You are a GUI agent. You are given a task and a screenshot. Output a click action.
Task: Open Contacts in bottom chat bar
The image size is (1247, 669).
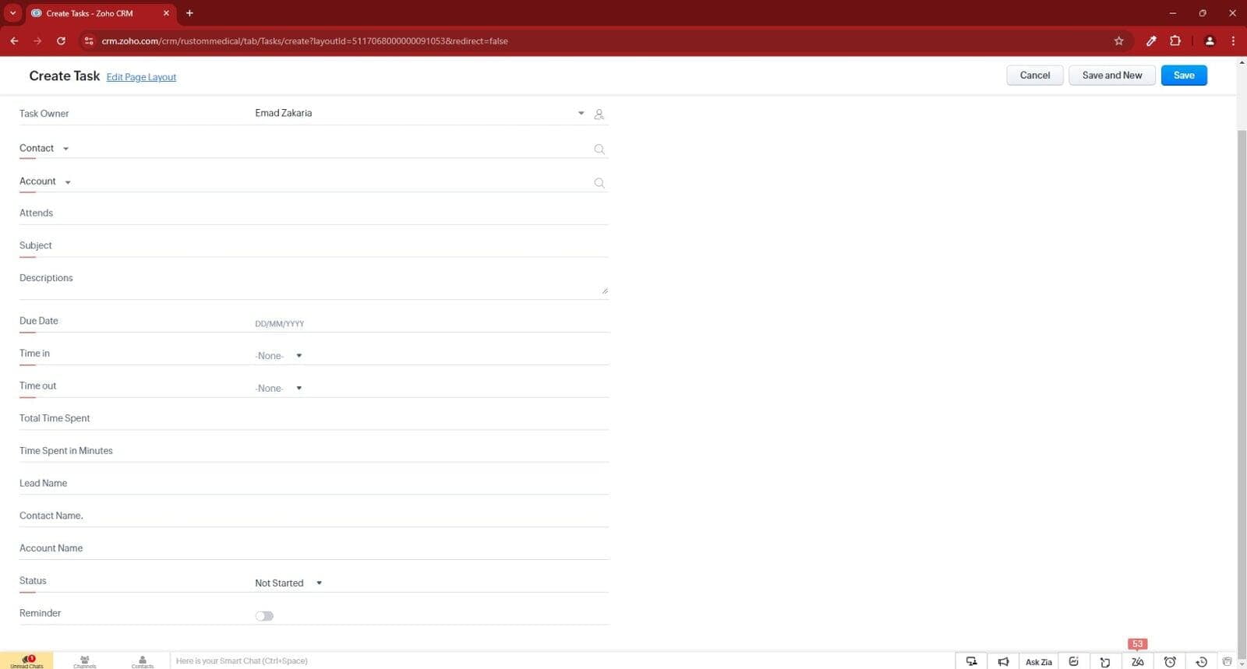[x=143, y=661]
